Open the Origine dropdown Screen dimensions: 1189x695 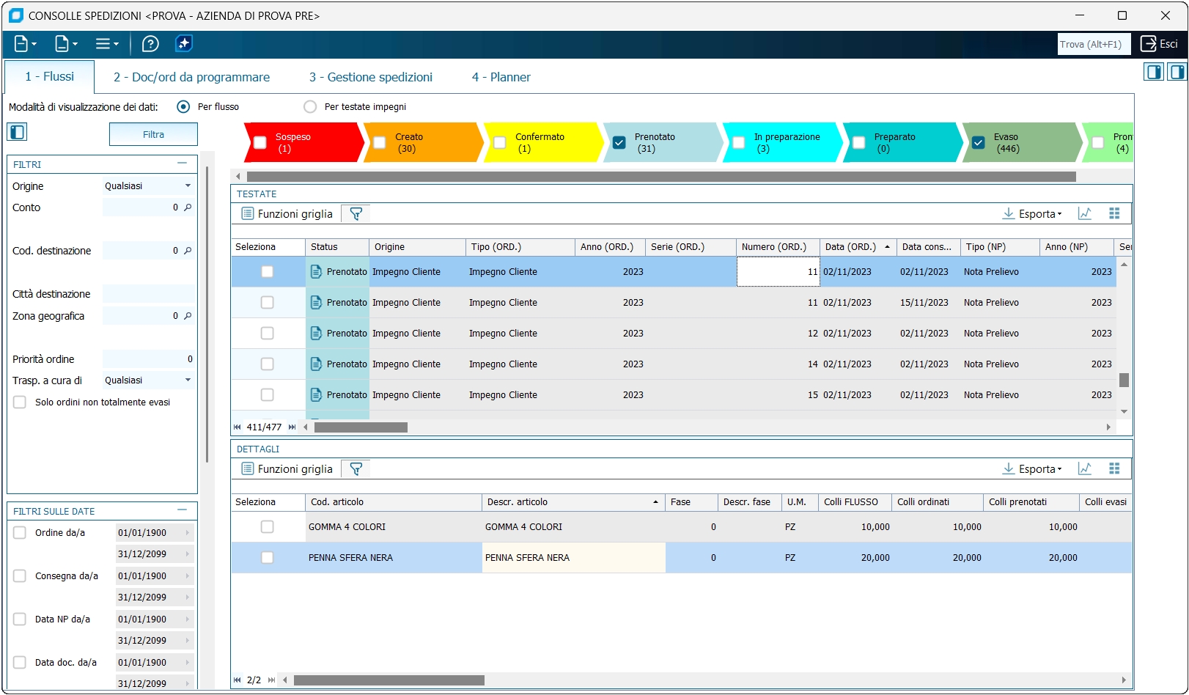(188, 186)
